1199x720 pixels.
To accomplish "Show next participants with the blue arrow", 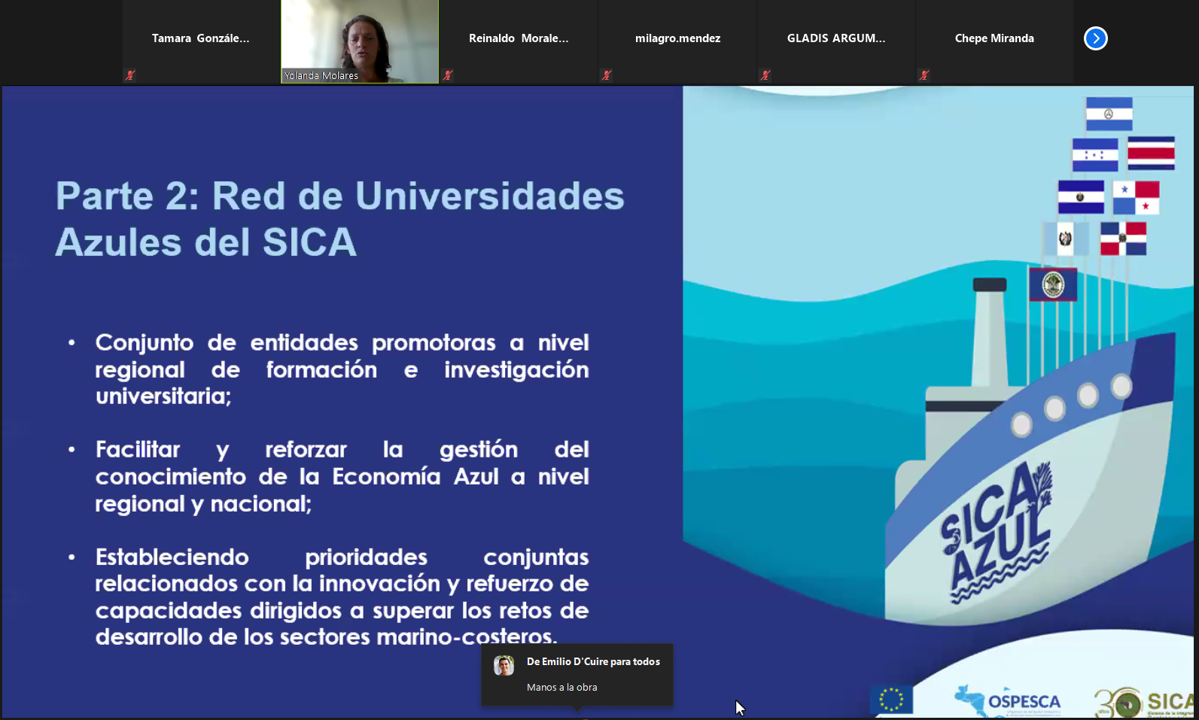I will point(1095,38).
